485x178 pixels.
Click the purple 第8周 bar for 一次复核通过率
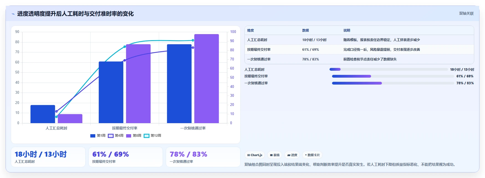(x=206, y=79)
